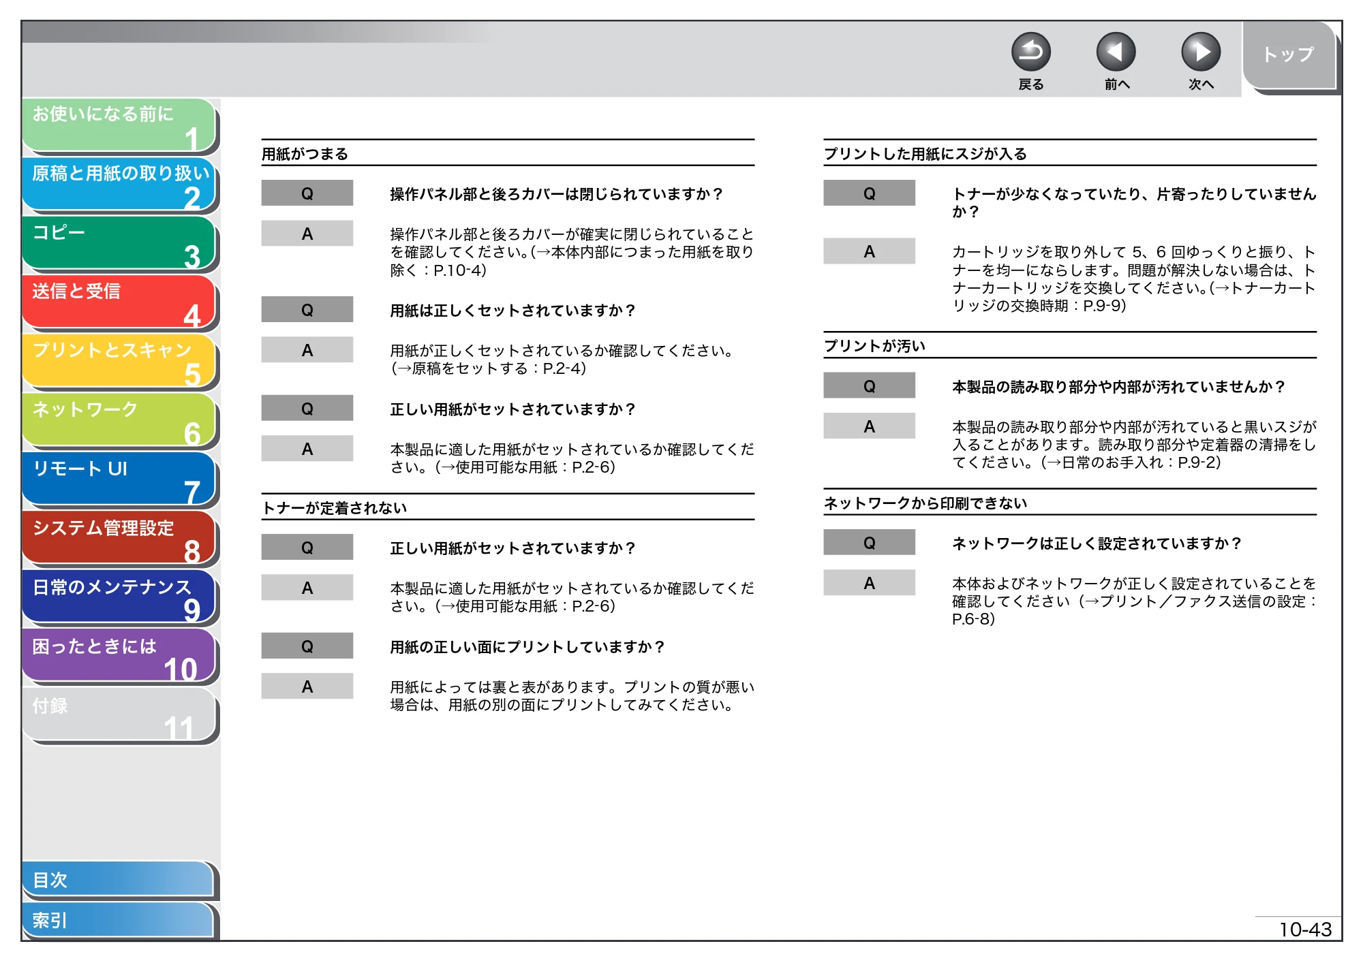The width and height of the screenshot is (1363, 963).
Task: Advance to next page with 次へ icon
Action: tap(1200, 52)
